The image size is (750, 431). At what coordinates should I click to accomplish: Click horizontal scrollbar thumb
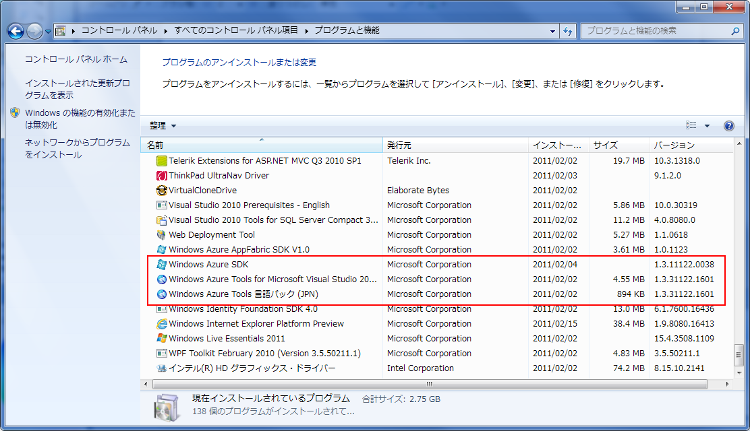tap(430, 384)
